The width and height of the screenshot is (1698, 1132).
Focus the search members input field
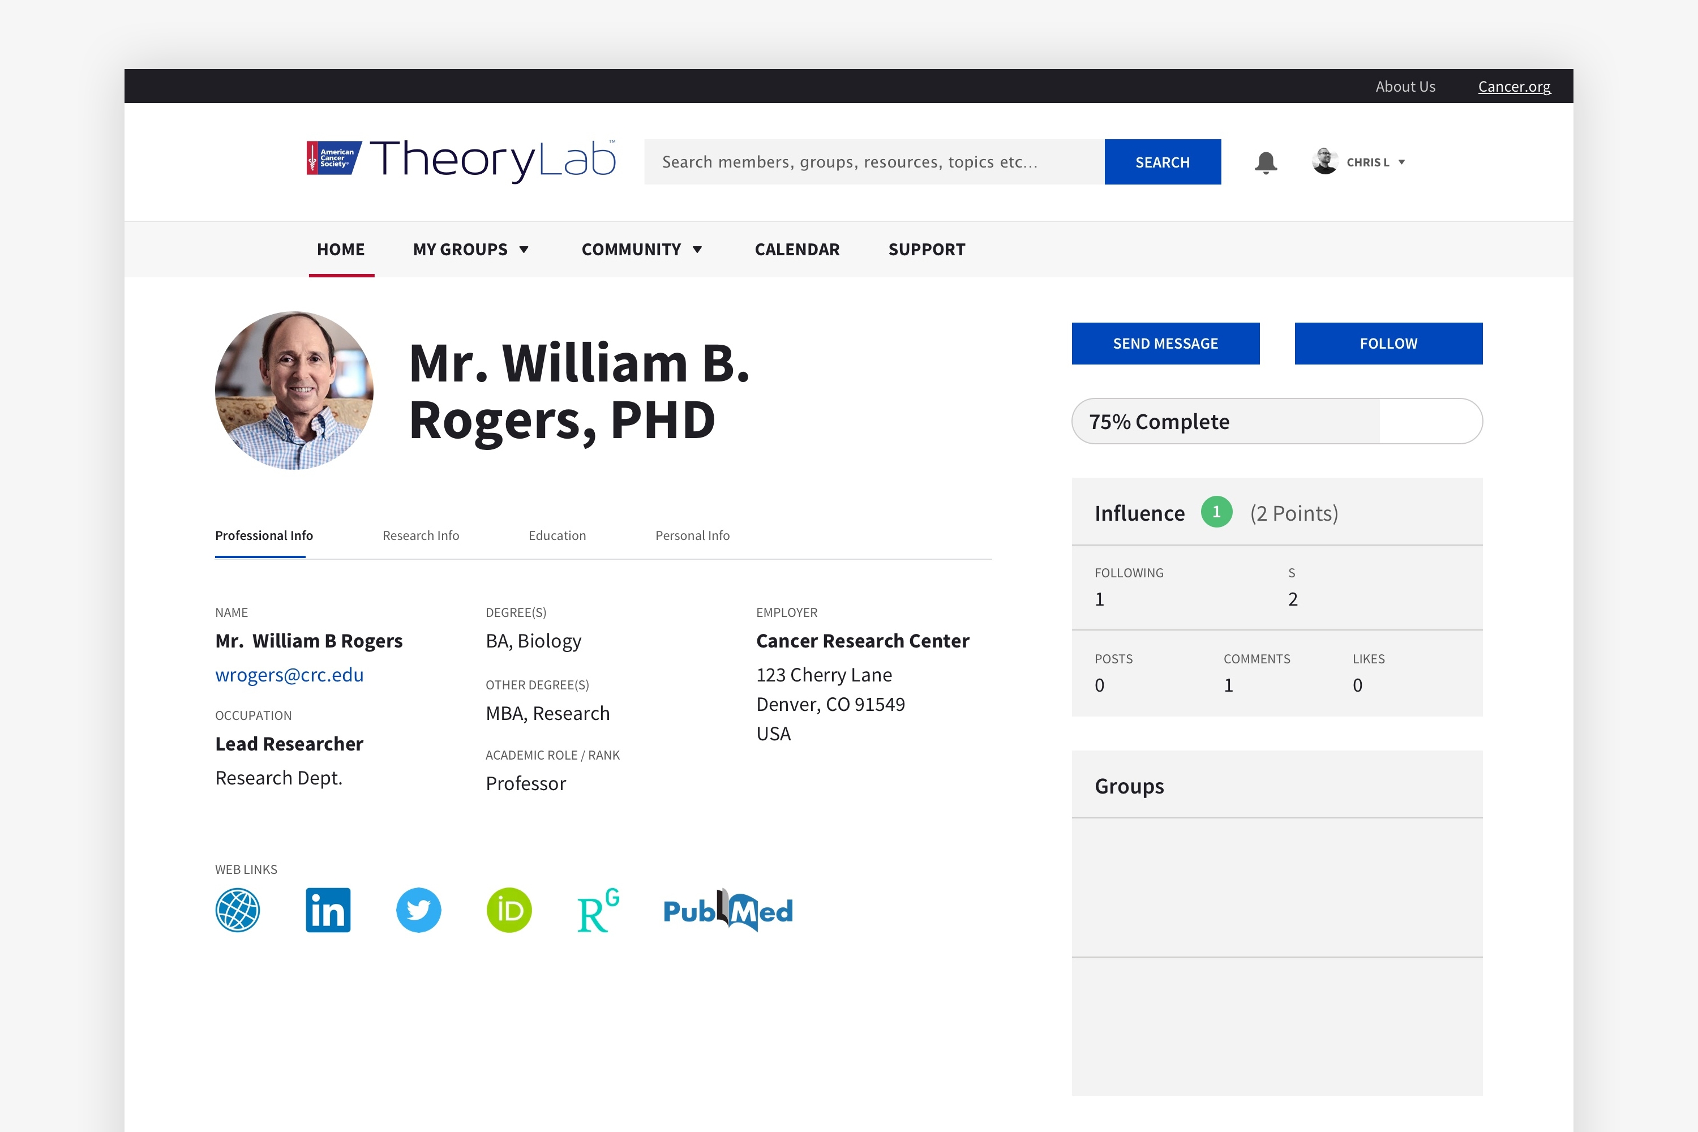pyautogui.click(x=874, y=162)
